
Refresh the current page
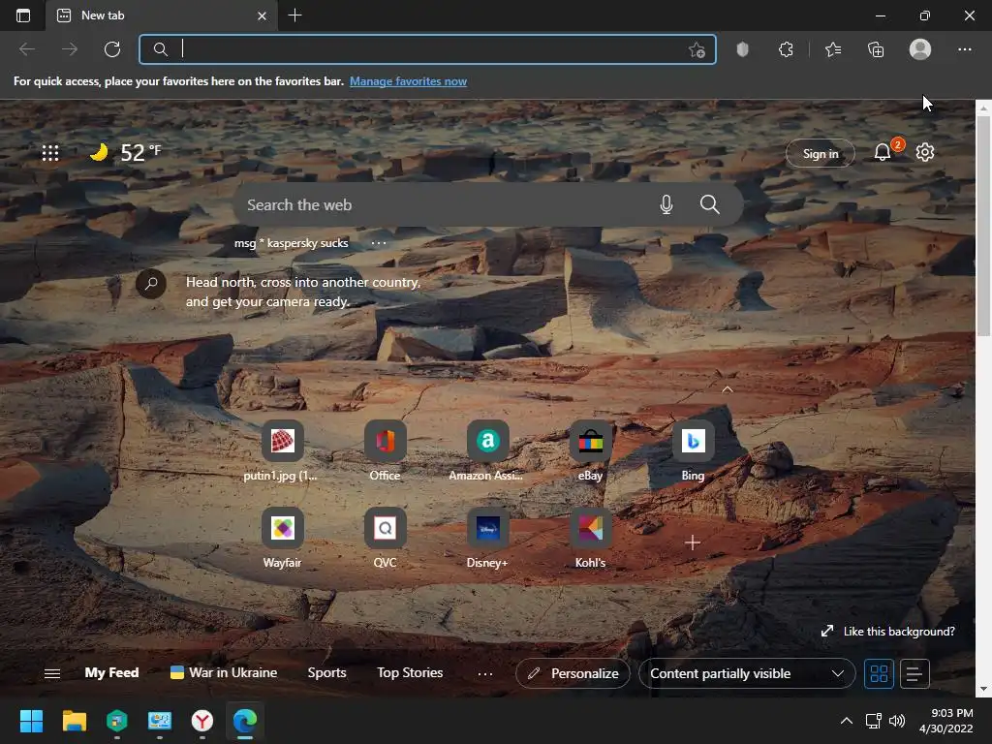coord(112,49)
